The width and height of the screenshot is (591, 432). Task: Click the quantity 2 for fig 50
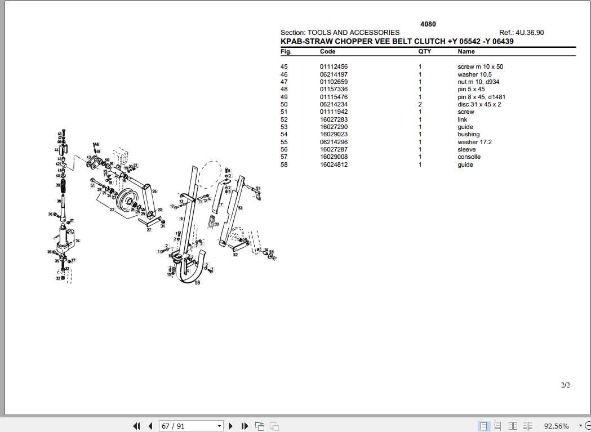pyautogui.click(x=420, y=104)
